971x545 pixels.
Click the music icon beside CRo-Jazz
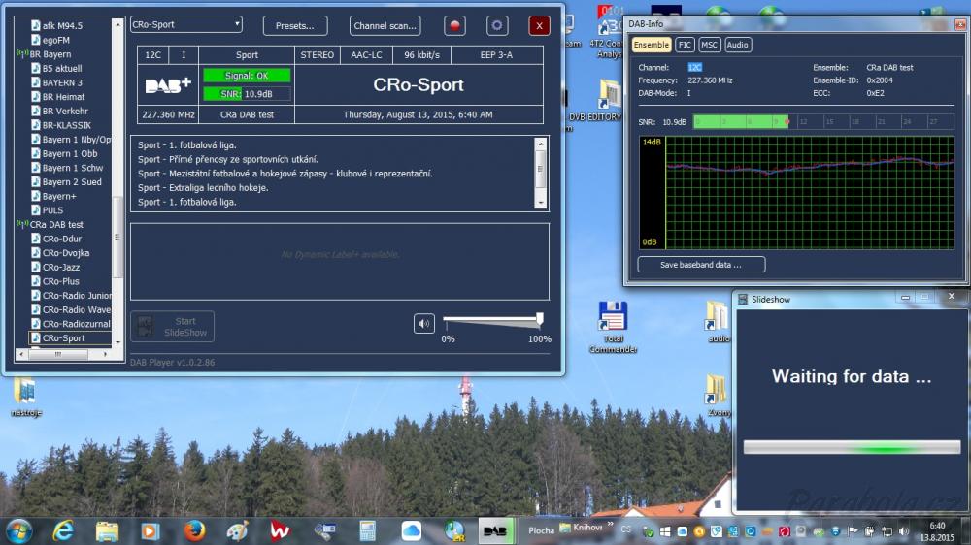tap(36, 268)
